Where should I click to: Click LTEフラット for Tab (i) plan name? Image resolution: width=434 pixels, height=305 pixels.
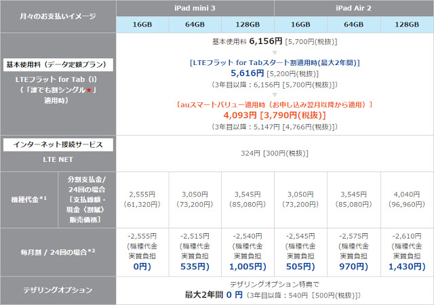tap(56, 80)
